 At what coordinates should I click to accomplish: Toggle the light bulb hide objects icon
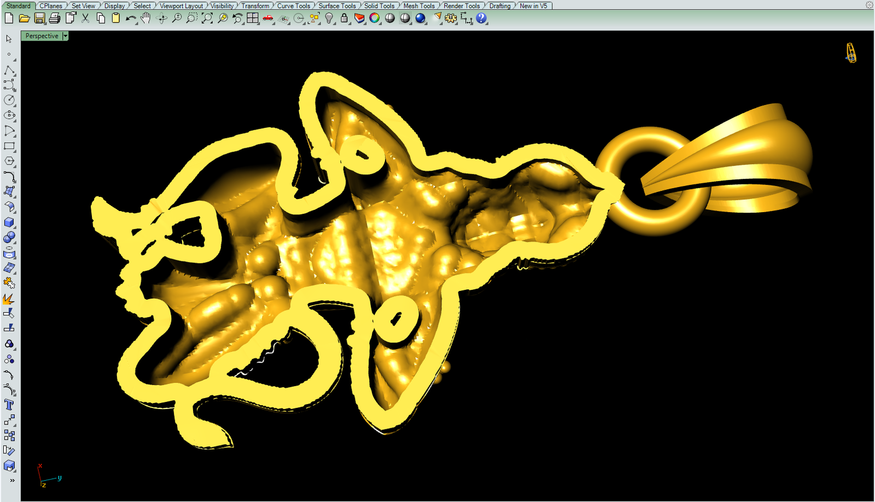pos(329,18)
